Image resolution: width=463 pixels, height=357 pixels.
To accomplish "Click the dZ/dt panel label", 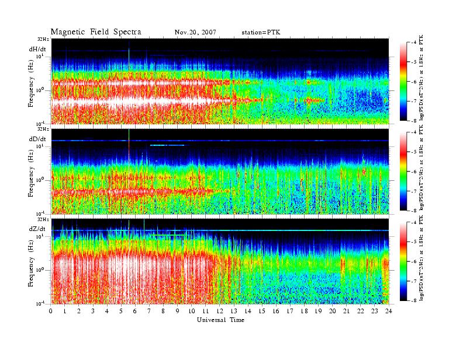I will click(x=37, y=229).
